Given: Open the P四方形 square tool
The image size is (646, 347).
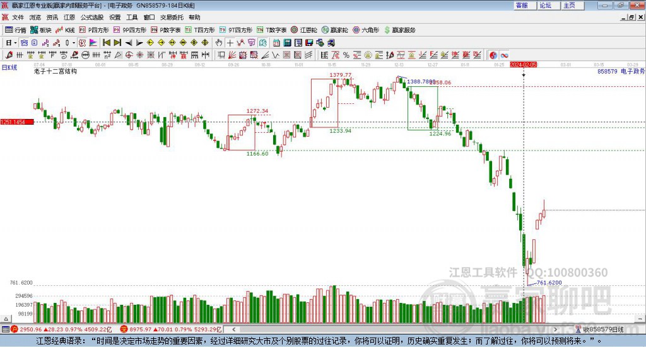Looking at the screenshot, I should 94,30.
